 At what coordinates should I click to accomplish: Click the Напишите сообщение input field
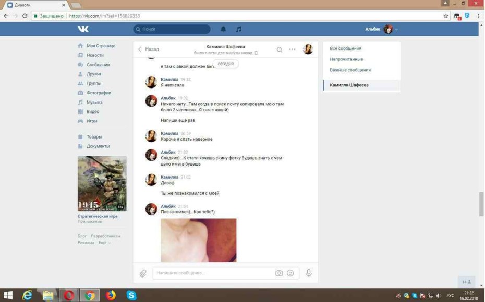point(209,272)
